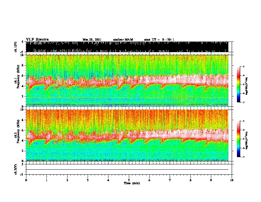Click the "Time (min)" axis title
This screenshot has width=261, height=202.
point(132,183)
